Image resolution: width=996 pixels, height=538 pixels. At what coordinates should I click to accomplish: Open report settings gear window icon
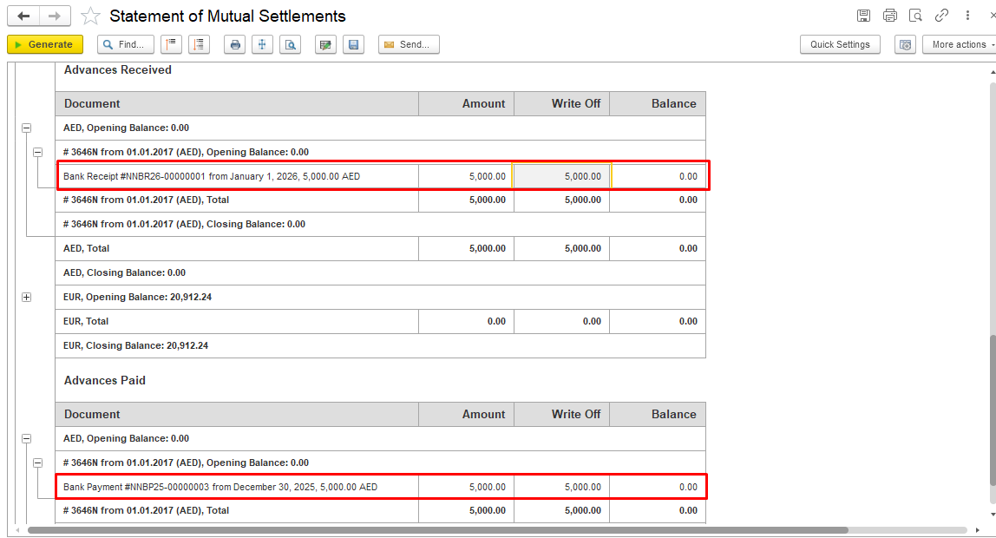(x=905, y=44)
